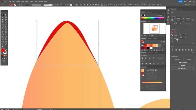The width and height of the screenshot is (196, 110).
Task: Click Minus Front in Pathfinder shape modes
Action: 146,58
